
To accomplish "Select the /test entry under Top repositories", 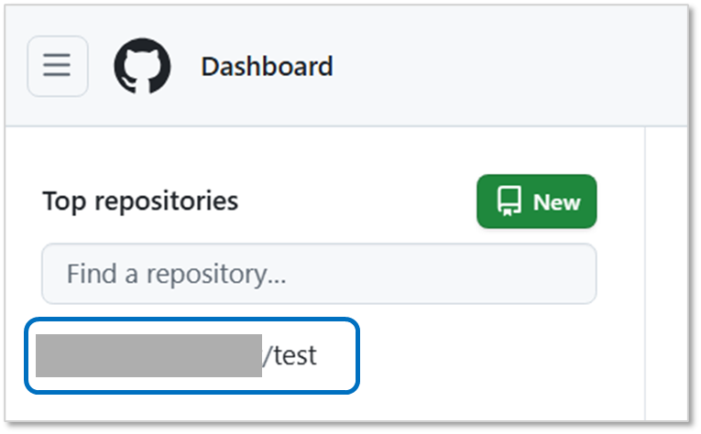I will [x=290, y=355].
